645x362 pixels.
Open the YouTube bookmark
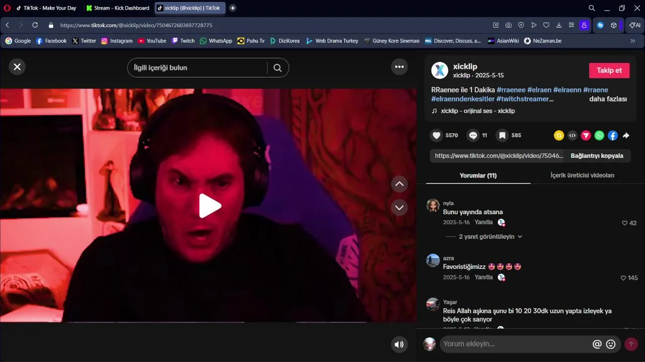tap(152, 41)
